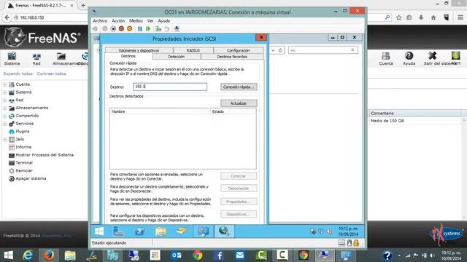Click the Actualizar button

point(239,103)
